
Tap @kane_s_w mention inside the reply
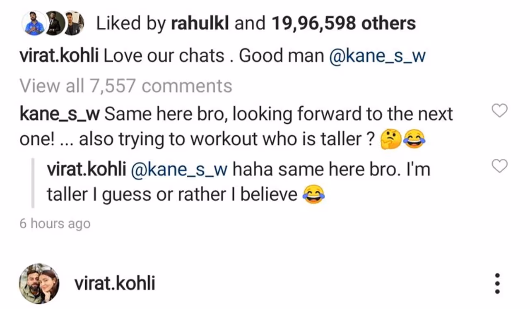click(179, 169)
